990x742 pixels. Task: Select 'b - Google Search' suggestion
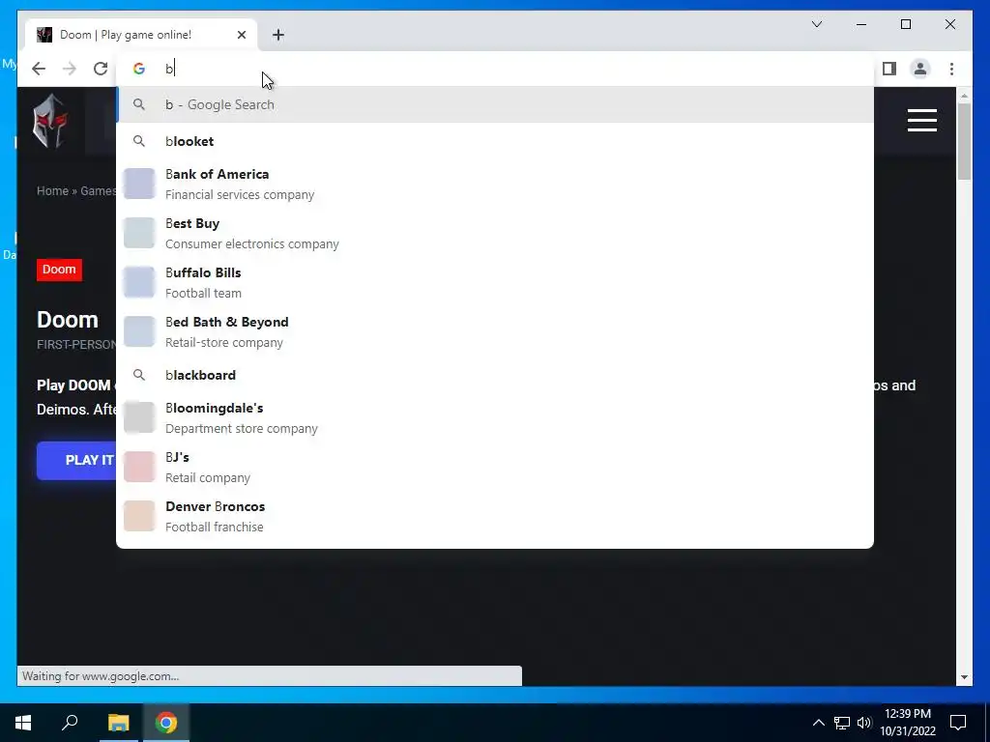[495, 104]
